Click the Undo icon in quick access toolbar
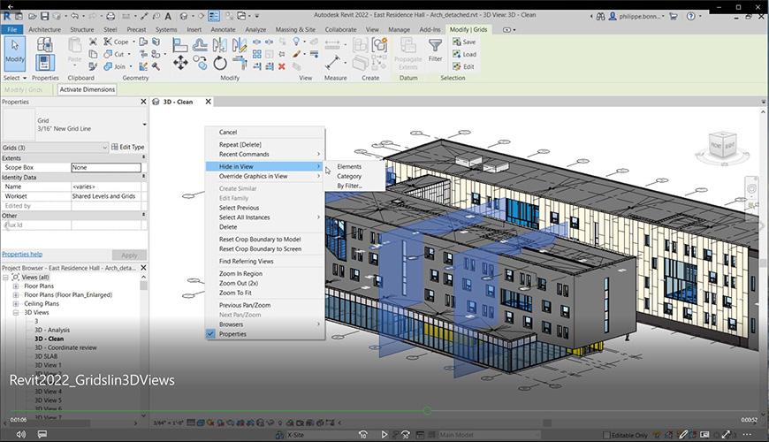 (74, 16)
